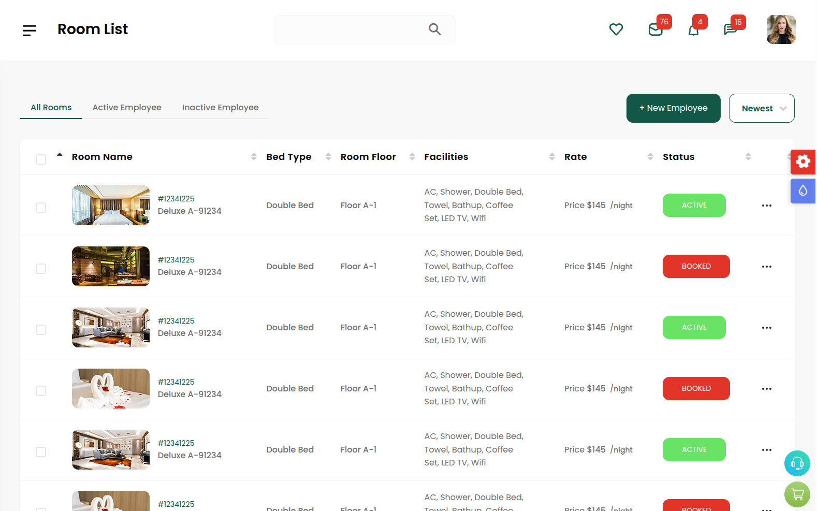Click the Rate column header
This screenshot has width=817, height=511.
576,157
